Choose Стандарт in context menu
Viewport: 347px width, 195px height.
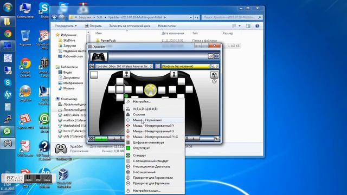pyautogui.click(x=155, y=155)
